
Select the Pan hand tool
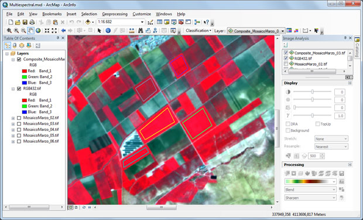tap(30, 31)
